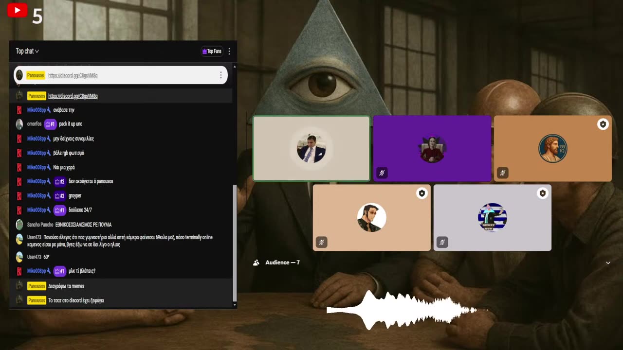Open the Top Fans leaderboard
Image resolution: width=623 pixels, height=350 pixels.
pyautogui.click(x=212, y=51)
